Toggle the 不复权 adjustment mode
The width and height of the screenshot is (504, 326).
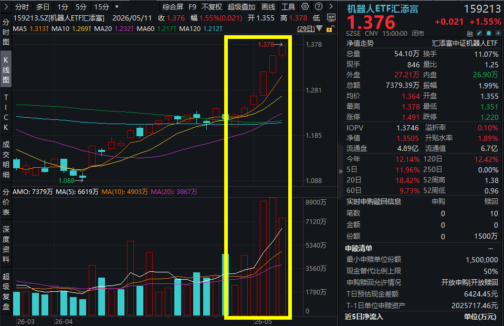[x=212, y=7]
